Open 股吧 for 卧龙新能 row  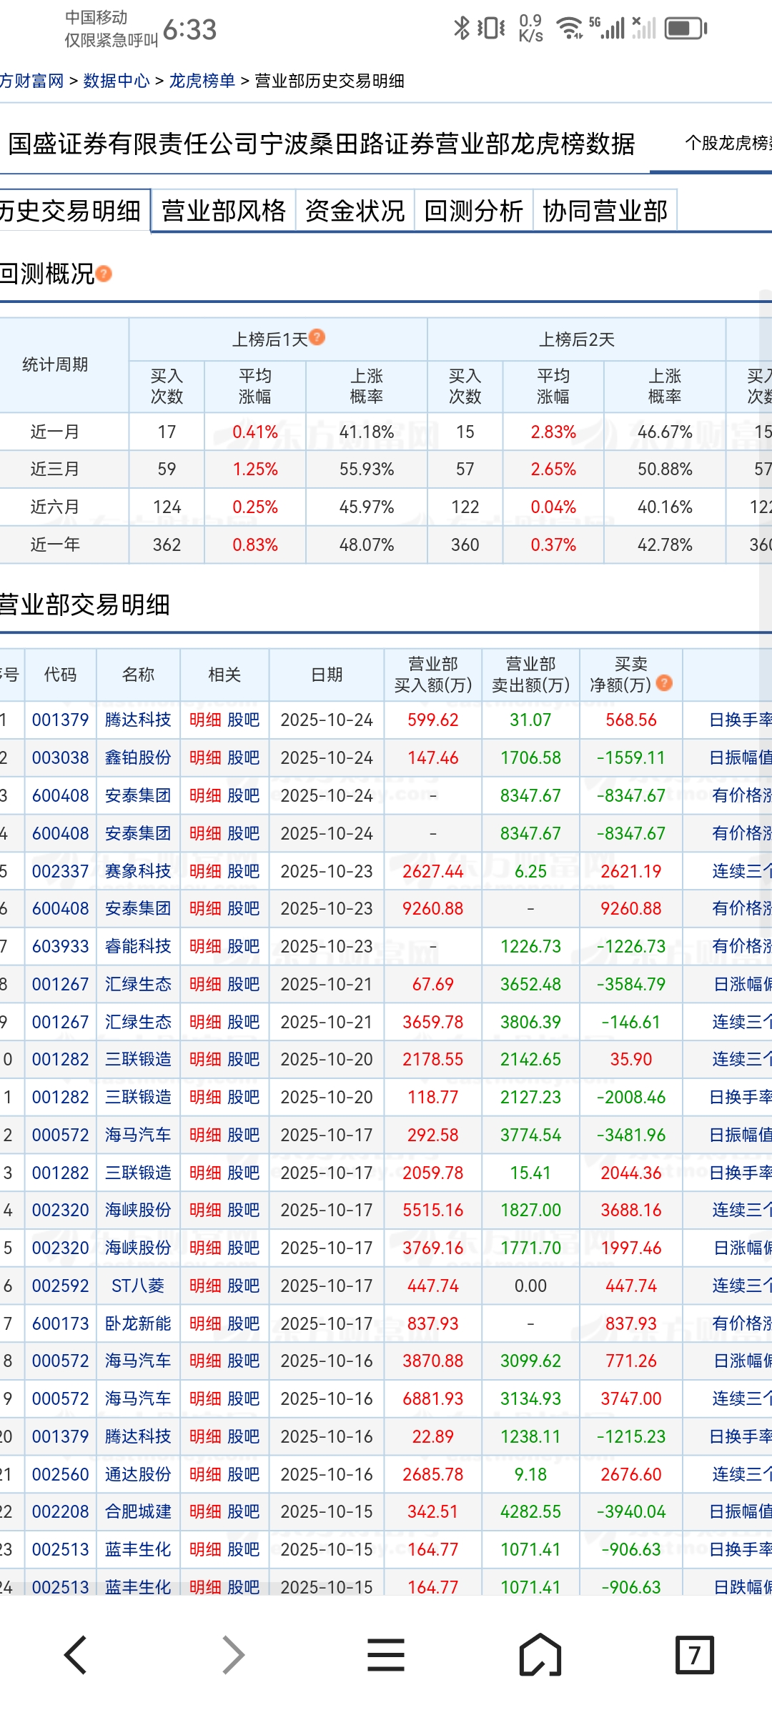[x=243, y=1323]
